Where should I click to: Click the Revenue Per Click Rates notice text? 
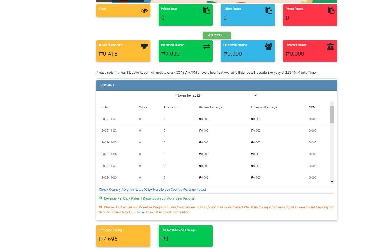(x=149, y=198)
